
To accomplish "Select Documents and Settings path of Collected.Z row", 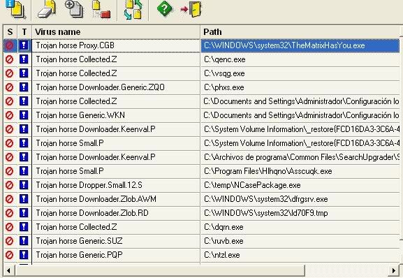I will click(x=300, y=101).
